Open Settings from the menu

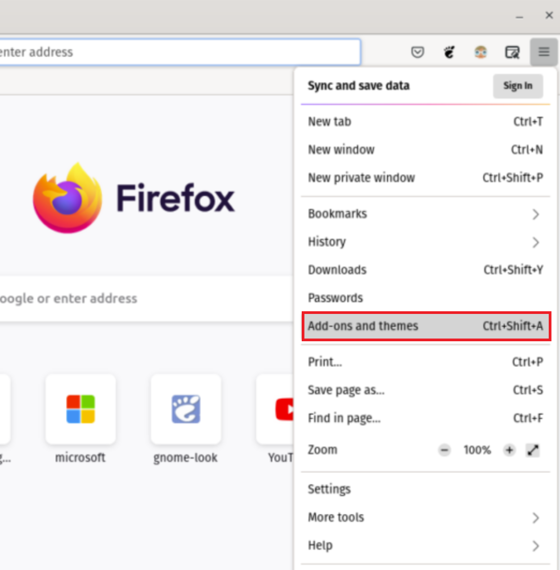click(x=329, y=489)
